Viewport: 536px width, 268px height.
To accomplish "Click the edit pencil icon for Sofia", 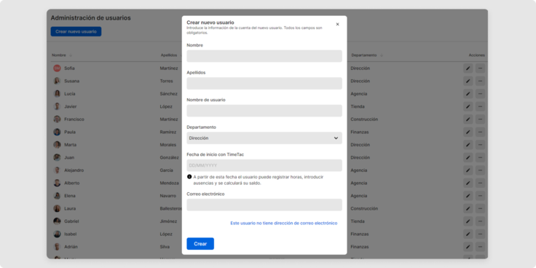I will point(468,68).
